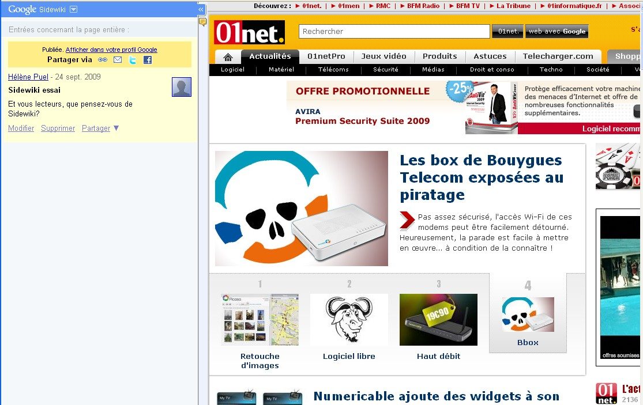The image size is (643, 405).
Task: Click the yellow Sidewiki comment bubble icon
Action: [x=202, y=22]
